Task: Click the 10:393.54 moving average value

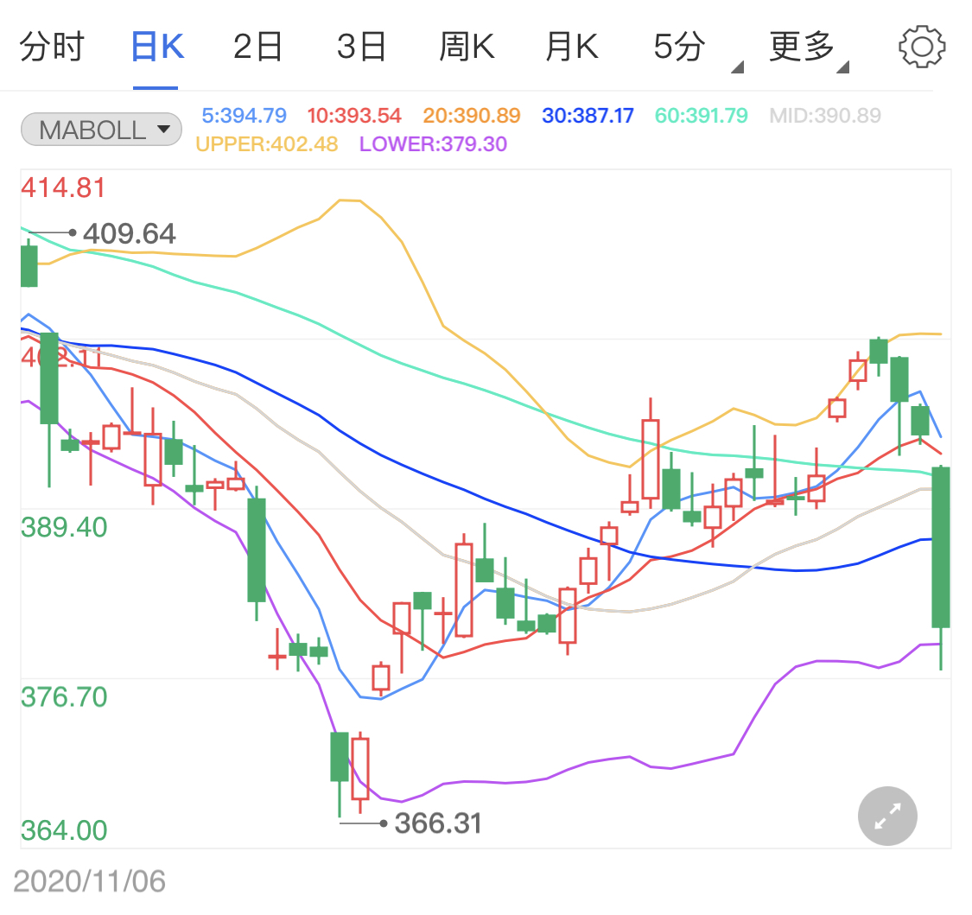Action: pyautogui.click(x=354, y=115)
